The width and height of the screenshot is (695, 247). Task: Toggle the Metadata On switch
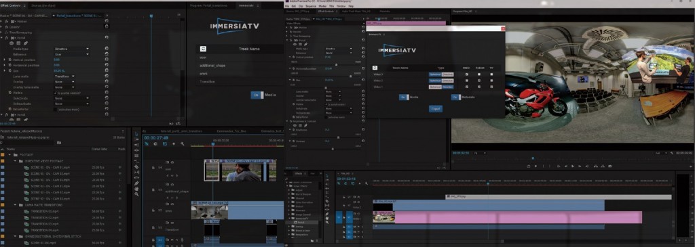(455, 97)
